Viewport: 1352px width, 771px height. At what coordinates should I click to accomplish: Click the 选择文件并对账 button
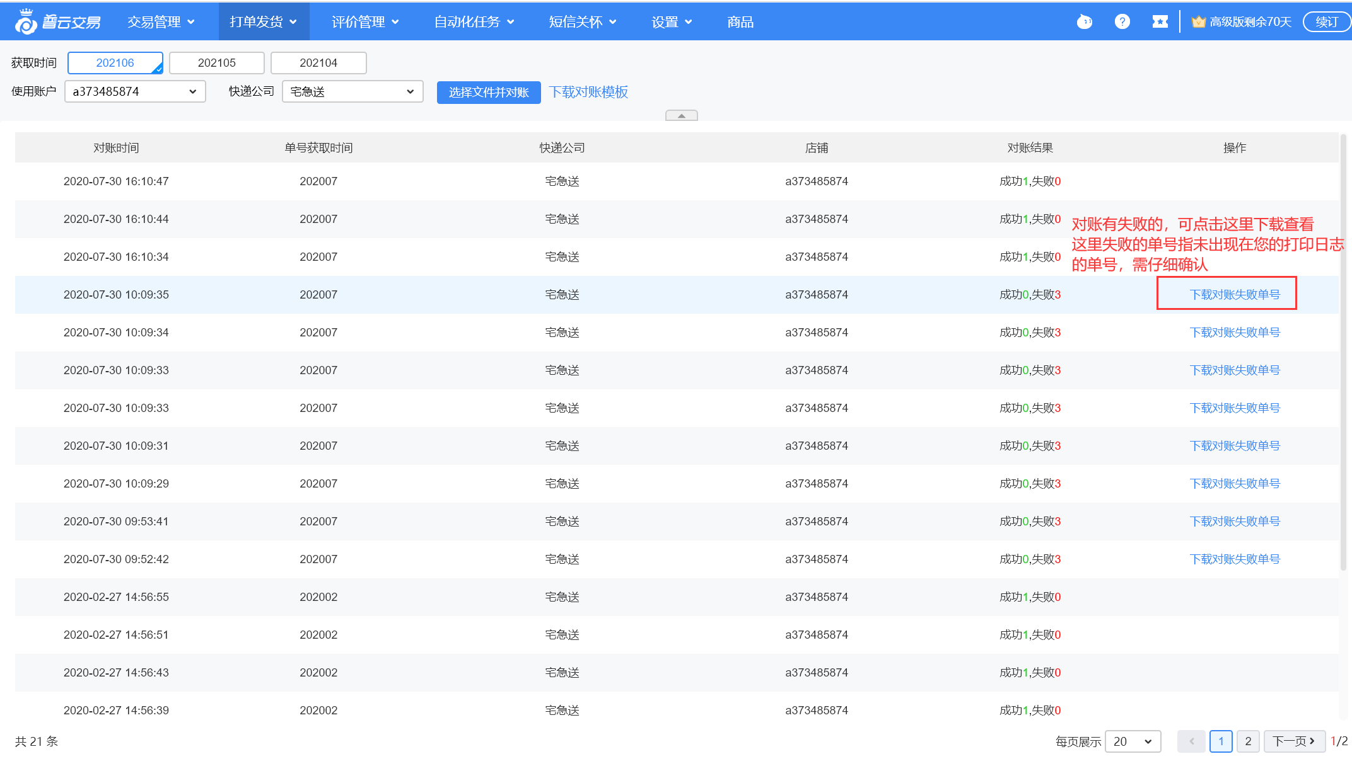[489, 93]
